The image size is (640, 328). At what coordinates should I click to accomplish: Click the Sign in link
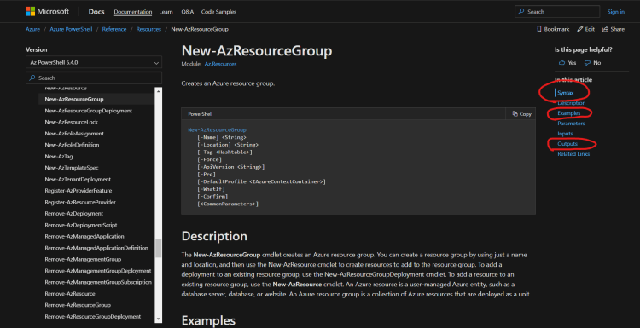[616, 12]
